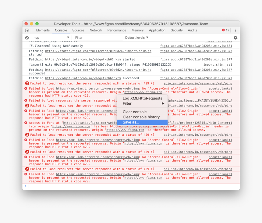Click widget.intercom.io link in 'succeeded' row
This screenshot has height=223, width=262.
83,78
